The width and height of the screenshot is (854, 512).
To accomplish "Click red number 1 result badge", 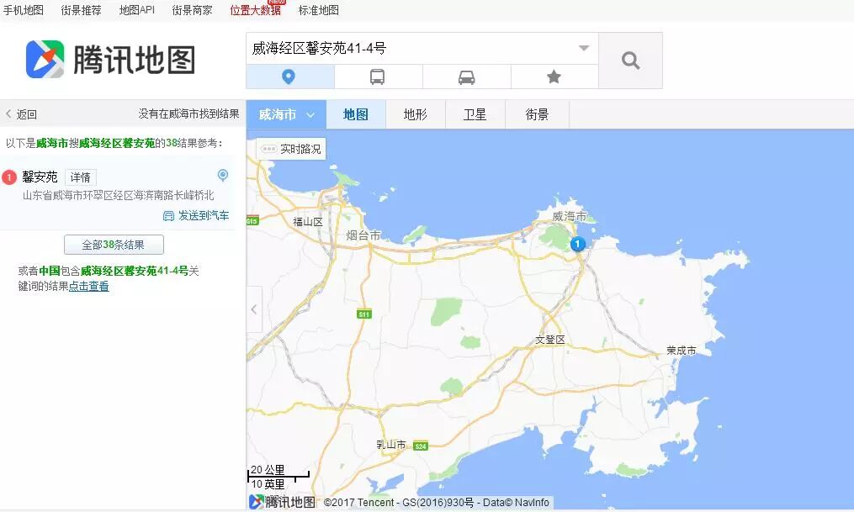I will point(9,177).
